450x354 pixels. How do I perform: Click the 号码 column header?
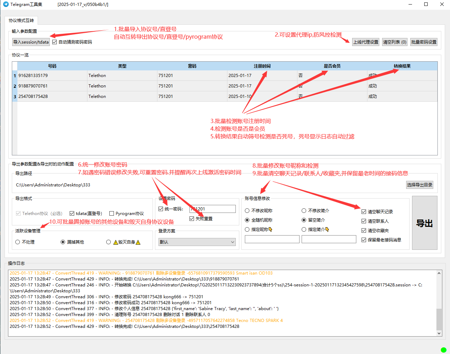[x=52, y=66]
